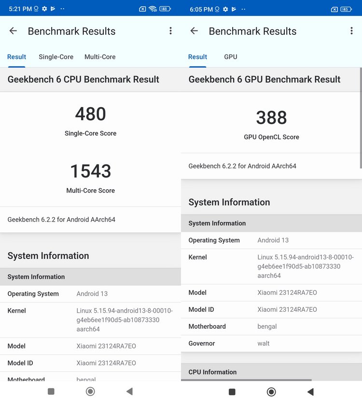Viewport: 362px width, 403px height.
Task: Select the Result tab on the CPU screen
Action: 17,57
